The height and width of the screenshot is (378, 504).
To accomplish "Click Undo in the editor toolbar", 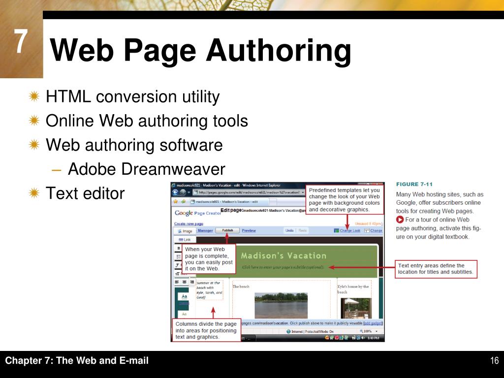I will tap(289, 230).
